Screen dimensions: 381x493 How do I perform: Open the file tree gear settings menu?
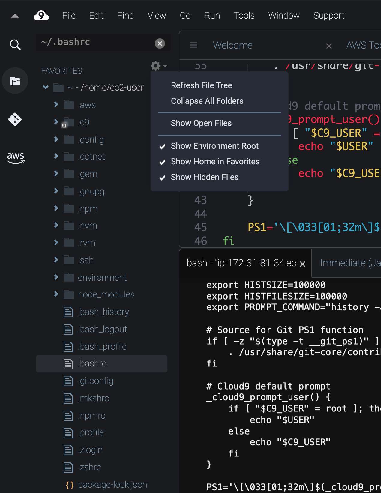[x=159, y=66]
